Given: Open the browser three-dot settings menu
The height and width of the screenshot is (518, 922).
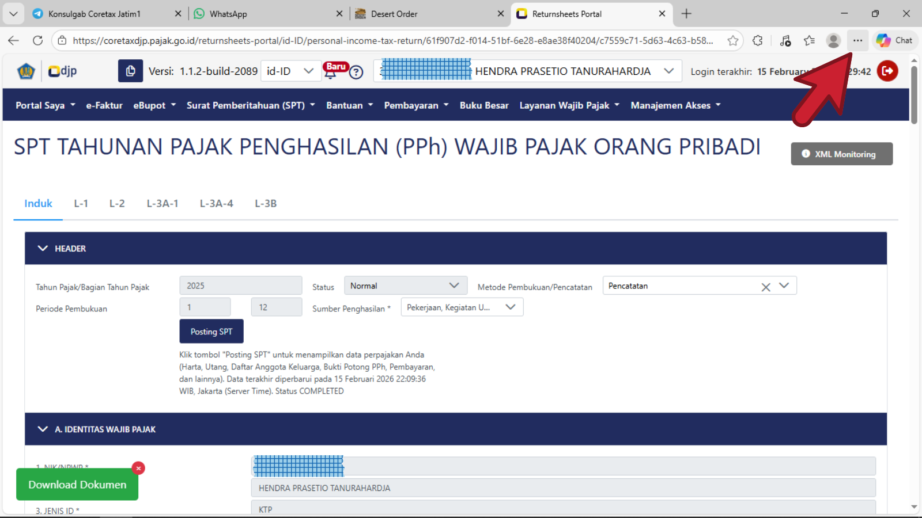Looking at the screenshot, I should 857,40.
